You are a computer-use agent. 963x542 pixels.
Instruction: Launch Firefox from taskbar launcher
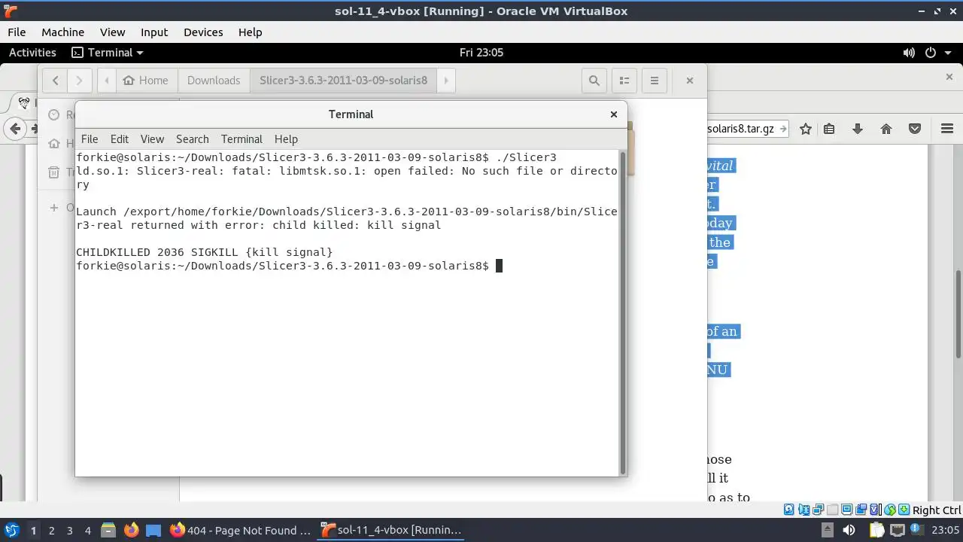(x=131, y=531)
